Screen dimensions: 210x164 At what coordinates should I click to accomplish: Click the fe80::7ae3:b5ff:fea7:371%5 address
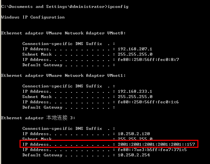[x=152, y=150]
